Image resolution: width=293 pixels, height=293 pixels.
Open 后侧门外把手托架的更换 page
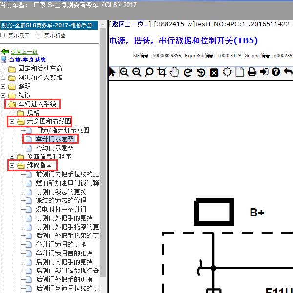pos(67,235)
